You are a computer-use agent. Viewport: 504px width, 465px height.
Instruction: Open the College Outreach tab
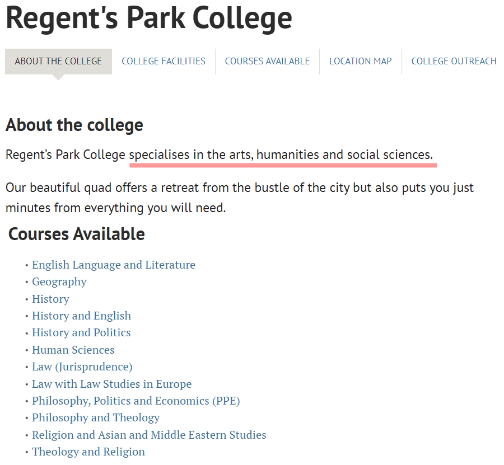pos(454,62)
